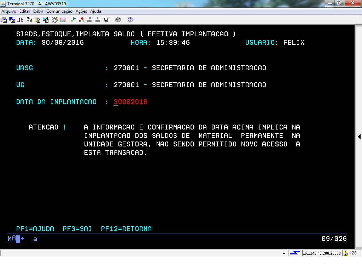Click the printer icon in the toolbar

pyautogui.click(x=118, y=20)
